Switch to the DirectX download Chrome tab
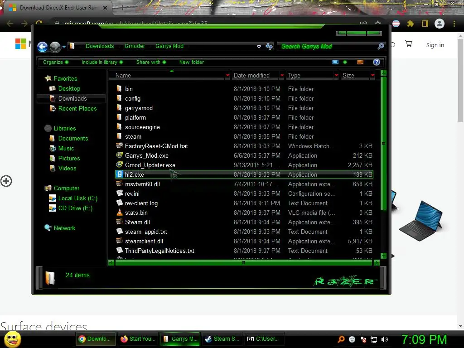Viewport: 464px width, 348px height. coord(58,8)
